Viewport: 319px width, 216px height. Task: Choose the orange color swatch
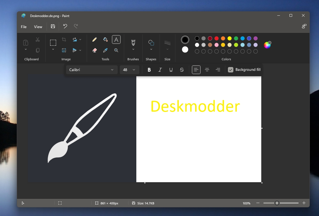pos(223,38)
